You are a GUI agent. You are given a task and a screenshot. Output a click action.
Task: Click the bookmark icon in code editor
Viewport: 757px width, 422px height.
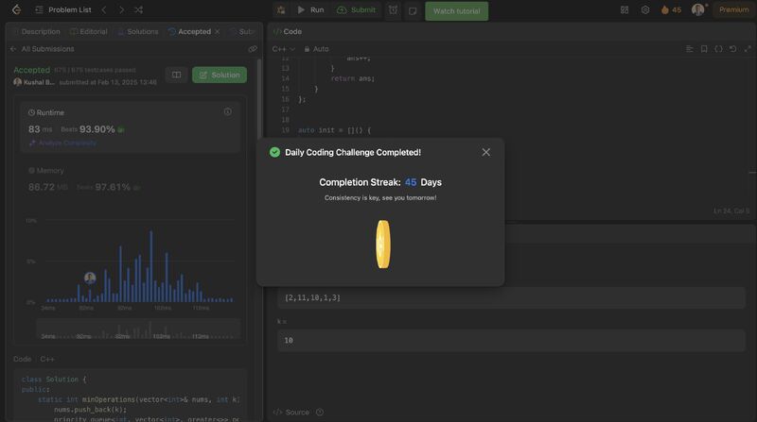[703, 48]
